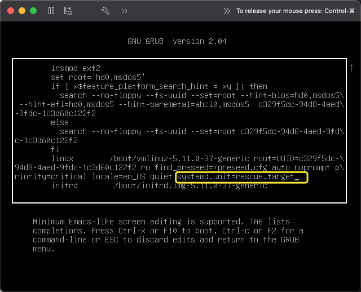Click '/boot/vmlinuz-5.11.0-37-generic' kernel path

(179, 158)
